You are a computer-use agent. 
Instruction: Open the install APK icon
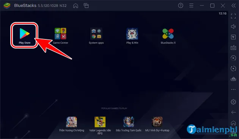pyautogui.click(x=233, y=79)
